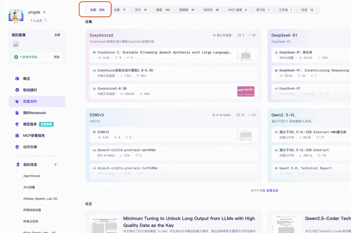Add organization with the plus icon
Image resolution: width=351 pixels, height=233 pixels.
tap(56, 164)
